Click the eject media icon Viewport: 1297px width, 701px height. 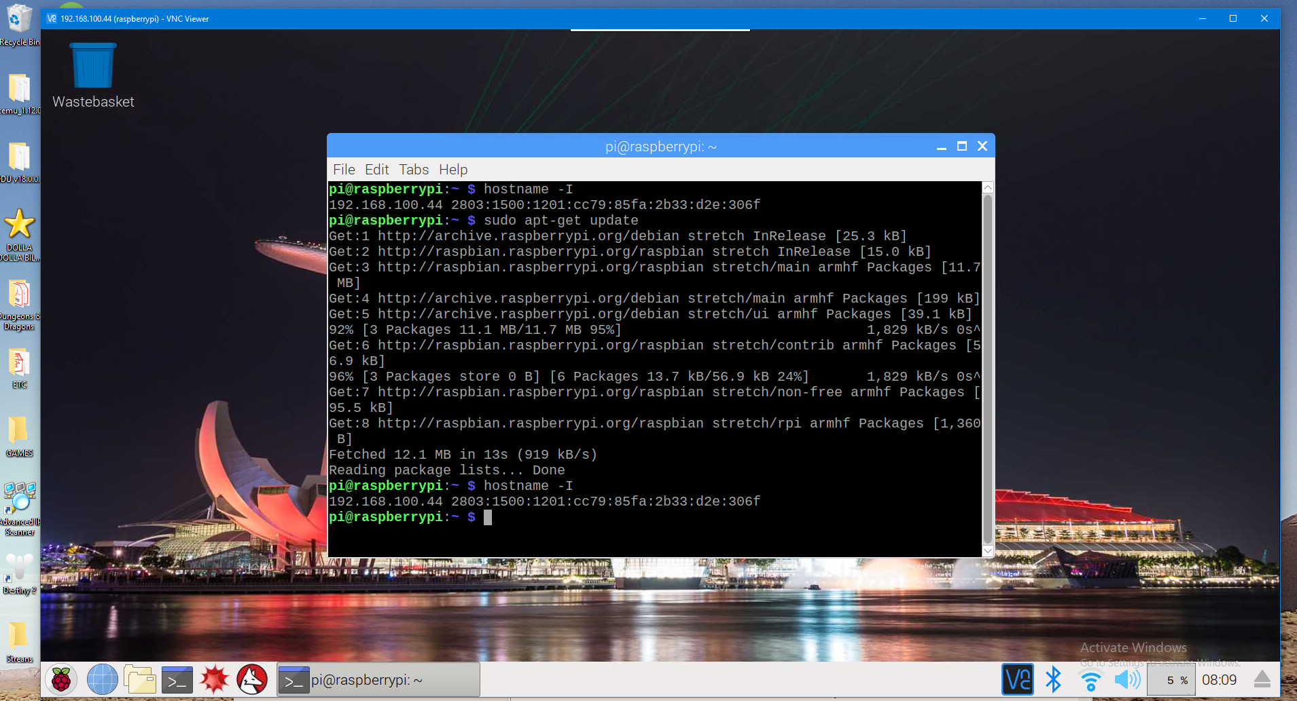click(1262, 679)
